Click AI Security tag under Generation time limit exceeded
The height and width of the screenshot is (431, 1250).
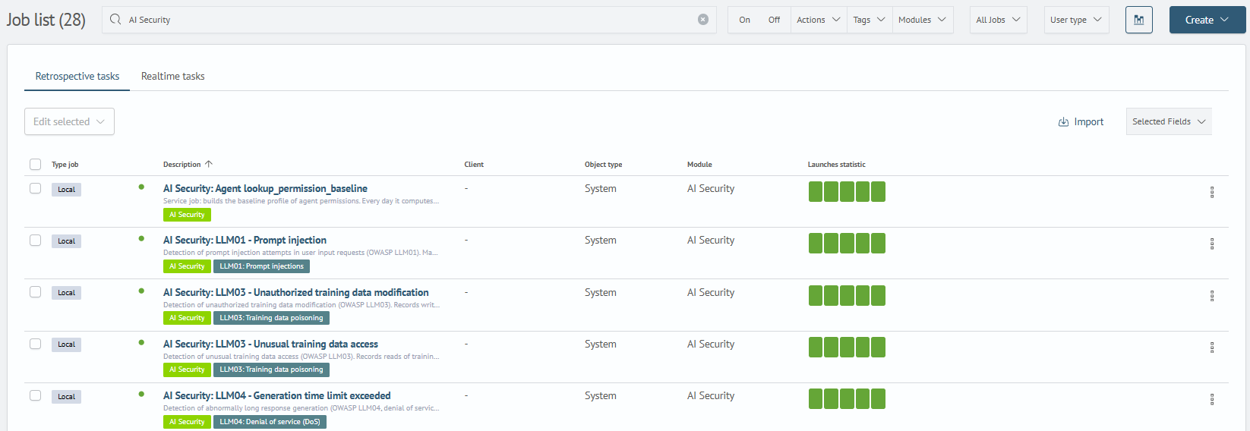[x=187, y=422]
